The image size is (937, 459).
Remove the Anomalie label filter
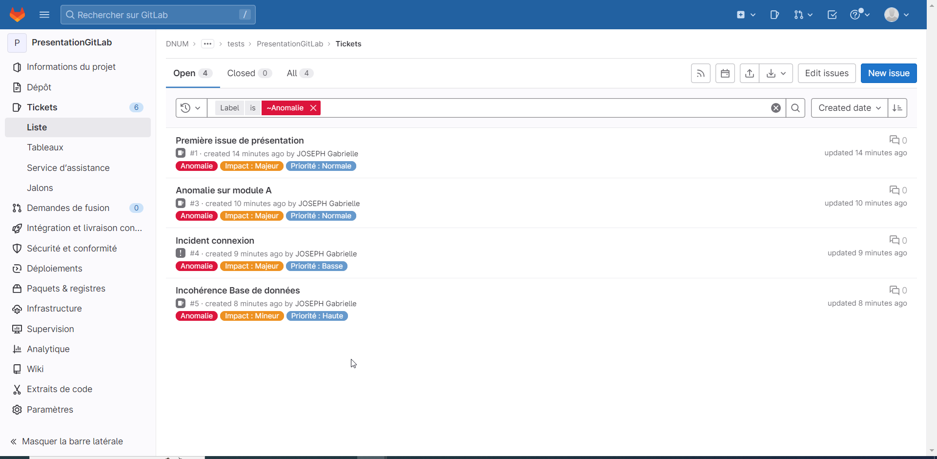[x=313, y=108]
